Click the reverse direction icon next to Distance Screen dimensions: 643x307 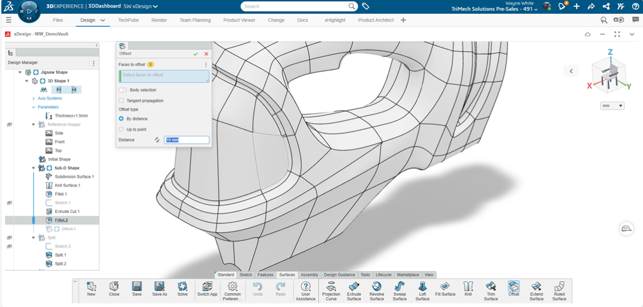(157, 140)
